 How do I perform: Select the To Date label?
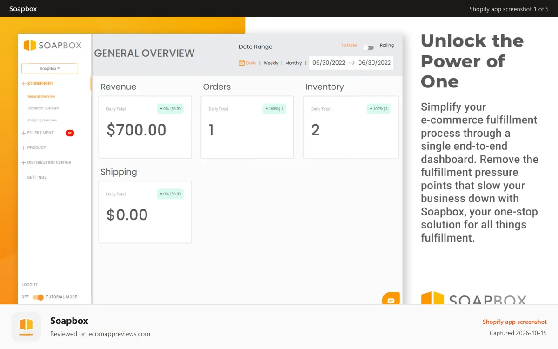[349, 46]
